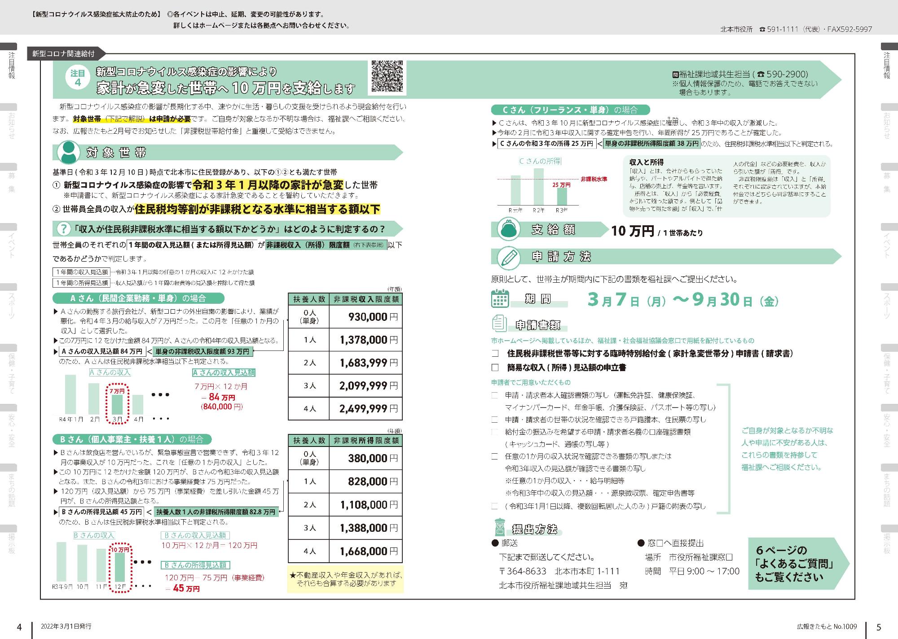
Task: Check the 申請・請求者本人確認書類の写し box
Action: click(x=495, y=396)
